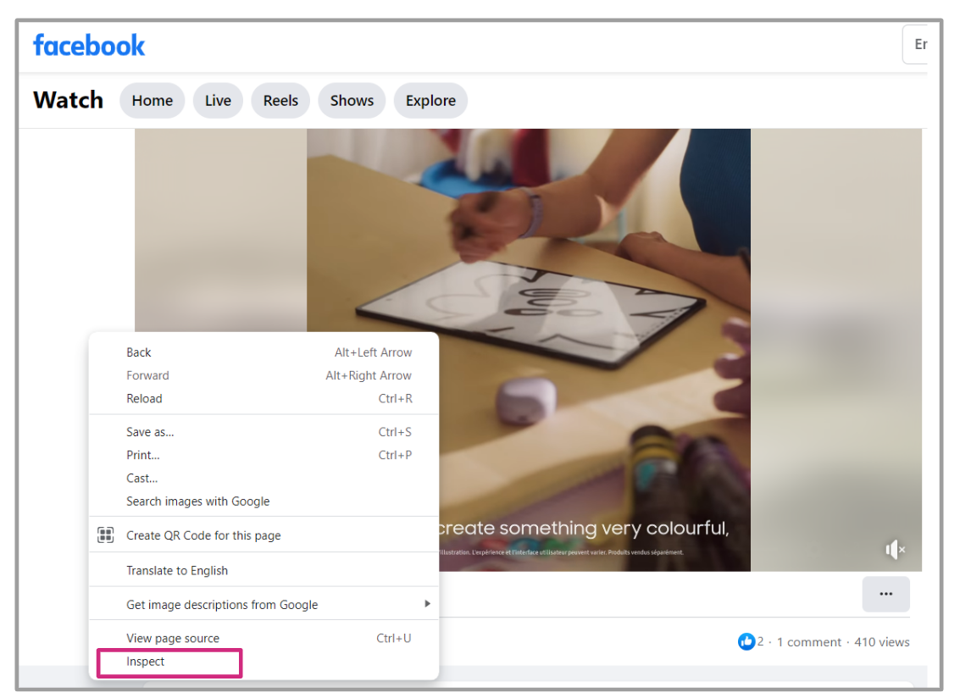This screenshot has height=698, width=960.
Task: Click the Facebook logo
Action: 89,46
